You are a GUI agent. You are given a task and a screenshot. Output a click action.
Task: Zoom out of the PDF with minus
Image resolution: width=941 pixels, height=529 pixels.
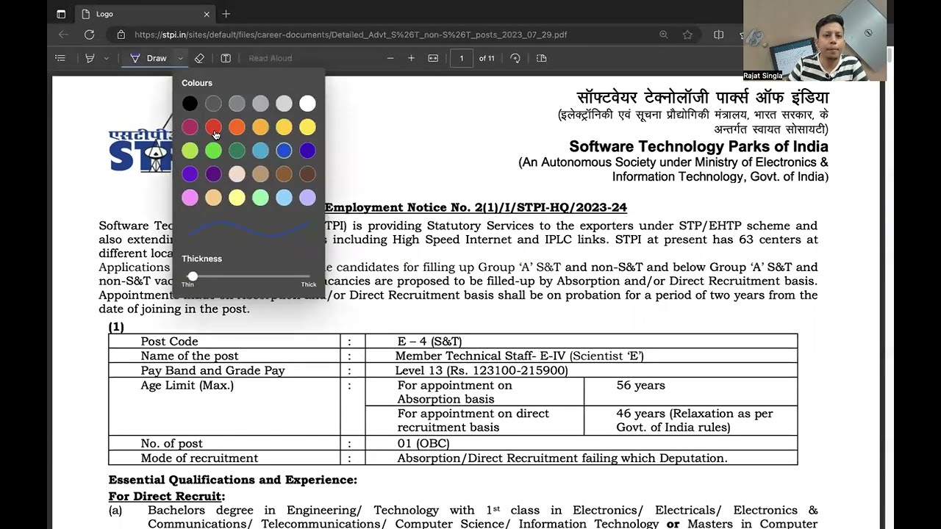(390, 58)
